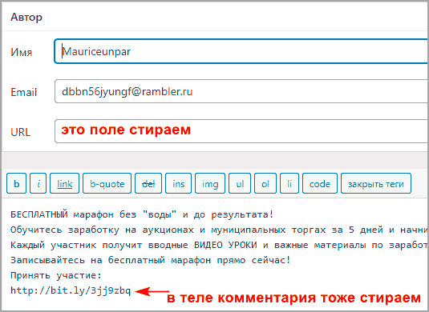Insert an image with img button

click(x=210, y=183)
